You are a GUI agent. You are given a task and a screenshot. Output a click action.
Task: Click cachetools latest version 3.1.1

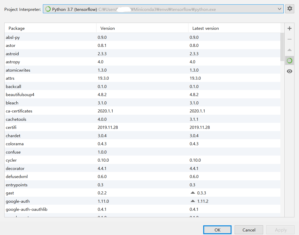[x=194, y=119]
